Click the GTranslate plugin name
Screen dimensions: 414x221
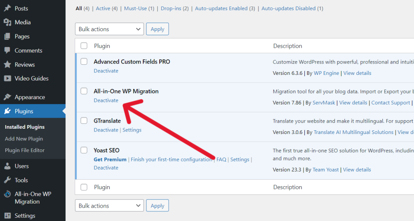coord(107,121)
